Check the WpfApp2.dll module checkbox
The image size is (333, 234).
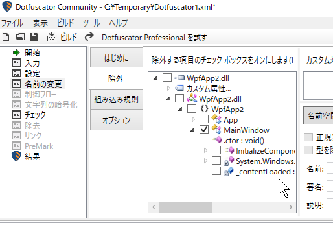click(179, 99)
